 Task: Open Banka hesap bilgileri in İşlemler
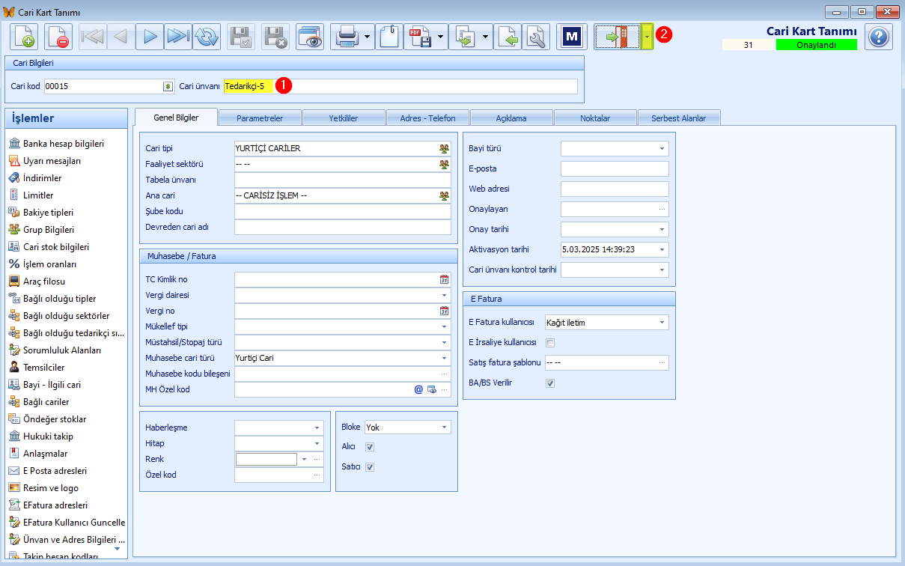coord(64,144)
